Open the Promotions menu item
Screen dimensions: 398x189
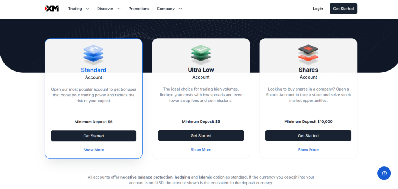(x=139, y=9)
